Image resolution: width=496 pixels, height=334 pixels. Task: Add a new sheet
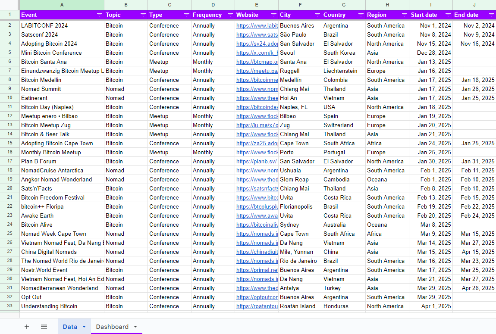27,327
